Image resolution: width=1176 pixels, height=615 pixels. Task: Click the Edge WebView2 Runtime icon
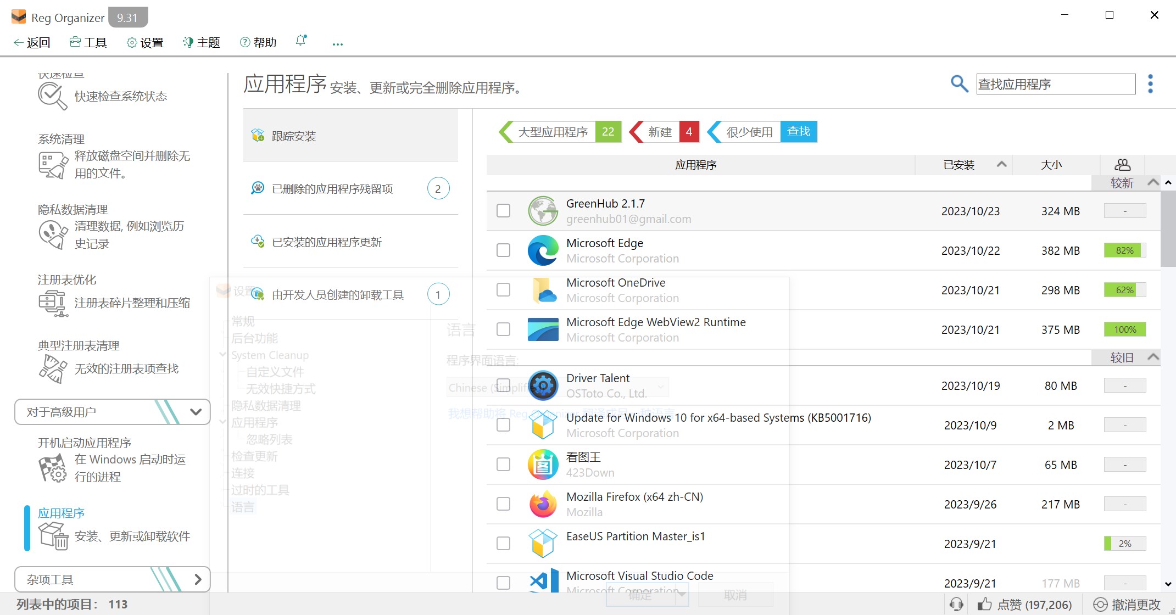pyautogui.click(x=543, y=329)
